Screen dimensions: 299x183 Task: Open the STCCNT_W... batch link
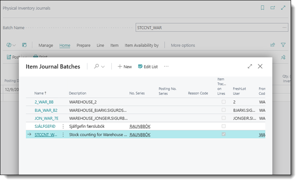coord(46,135)
